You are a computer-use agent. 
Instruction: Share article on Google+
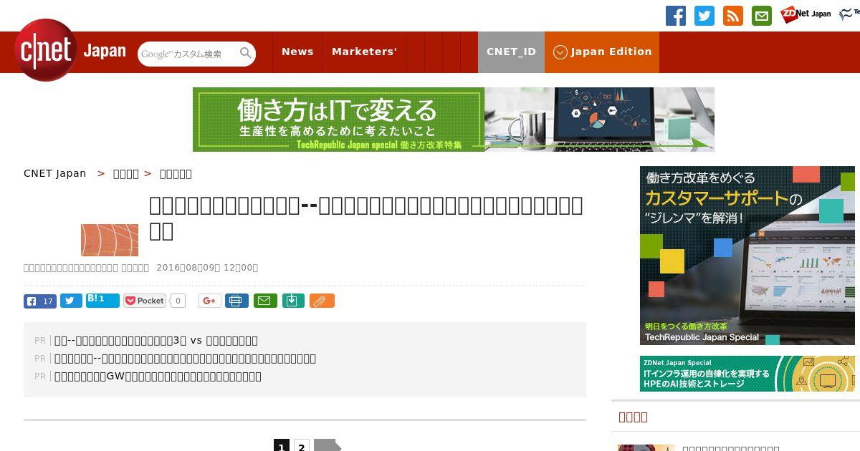[210, 301]
